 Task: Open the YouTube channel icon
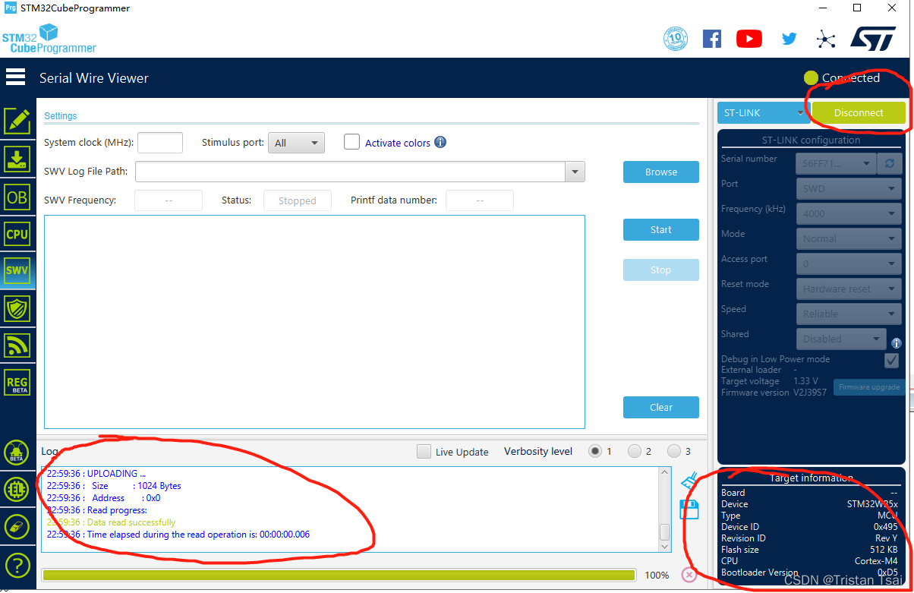click(749, 39)
